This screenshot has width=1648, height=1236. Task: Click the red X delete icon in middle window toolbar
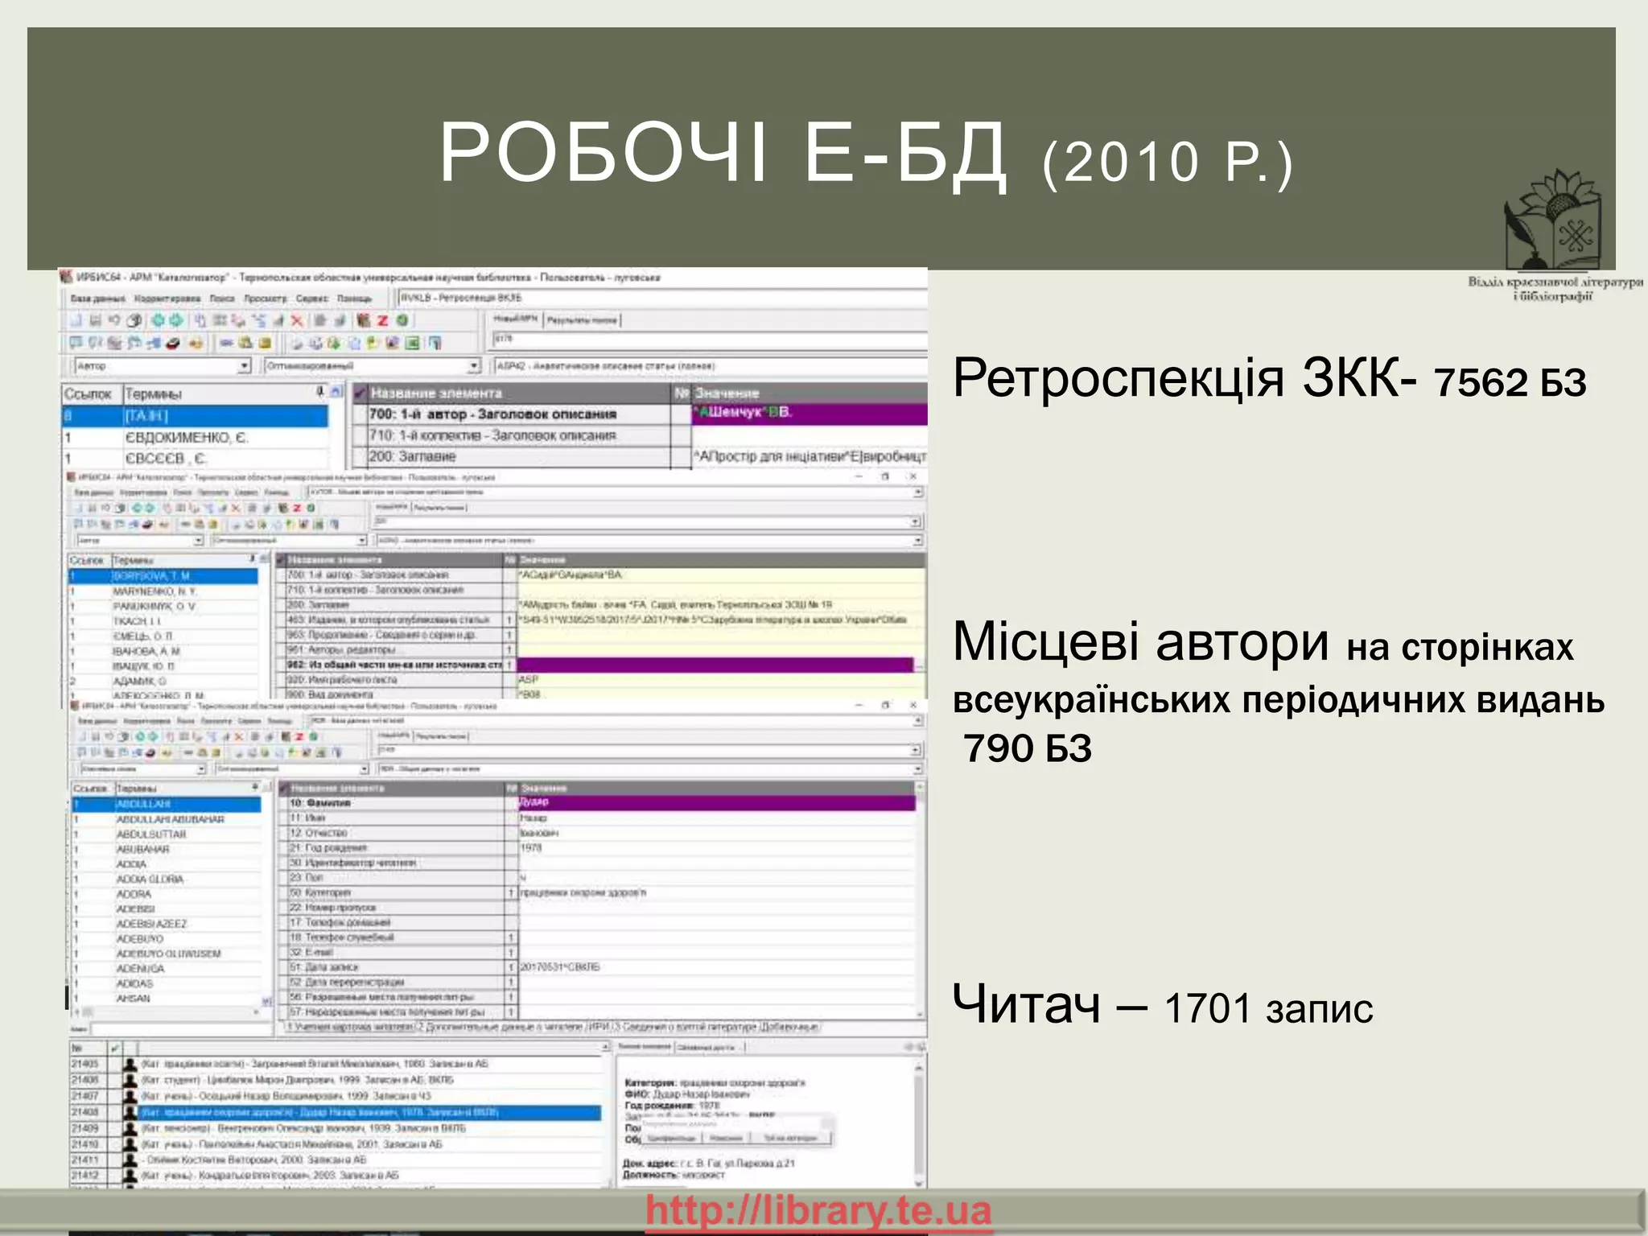coord(236,509)
